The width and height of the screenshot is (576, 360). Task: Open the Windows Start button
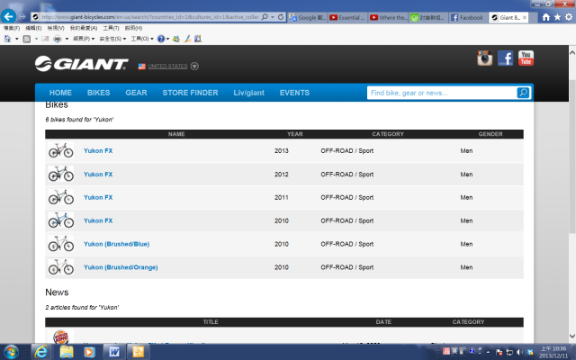(x=11, y=352)
